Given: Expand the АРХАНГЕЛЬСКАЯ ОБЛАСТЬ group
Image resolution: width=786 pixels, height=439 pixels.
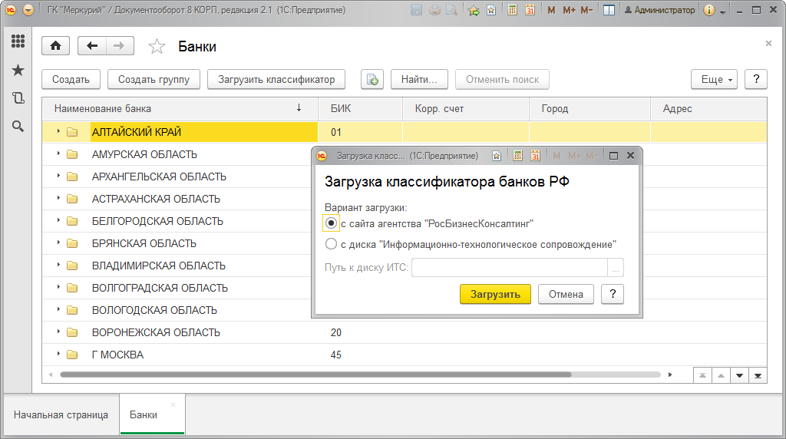Looking at the screenshot, I should pyautogui.click(x=58, y=176).
